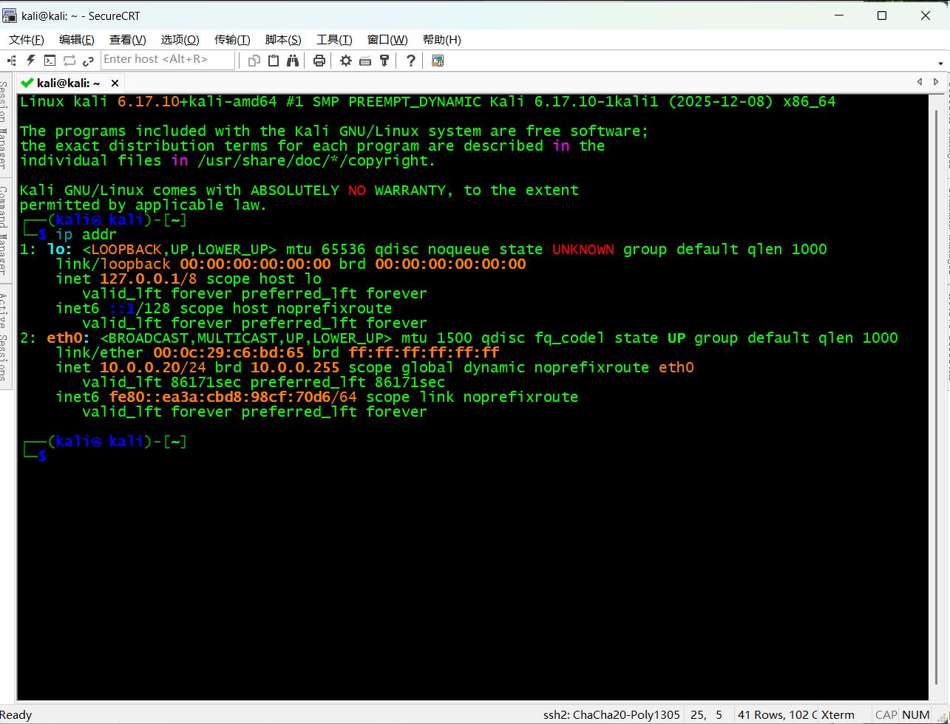
Task: Launch Quick Connect with the lightning icon
Action: pos(30,60)
